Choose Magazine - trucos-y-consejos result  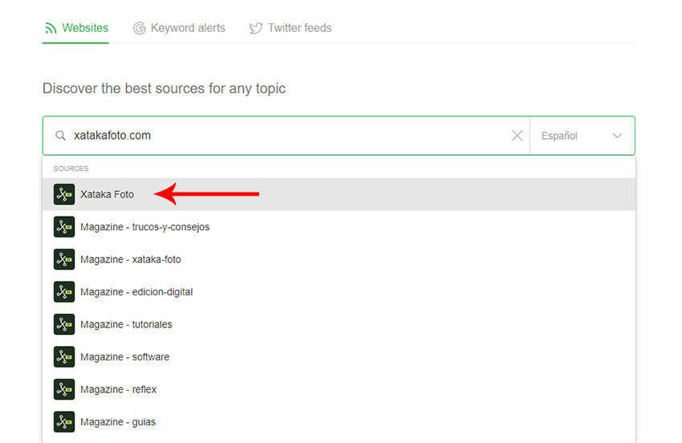[144, 227]
